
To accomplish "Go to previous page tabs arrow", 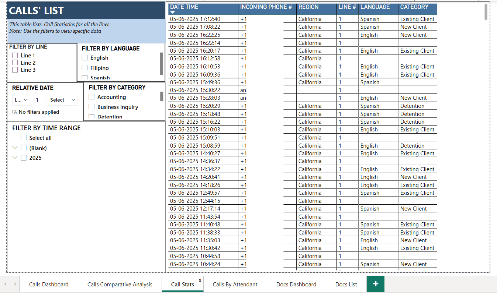I will click(6, 284).
